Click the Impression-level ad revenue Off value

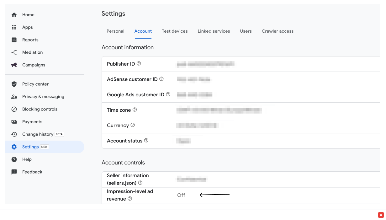point(181,195)
